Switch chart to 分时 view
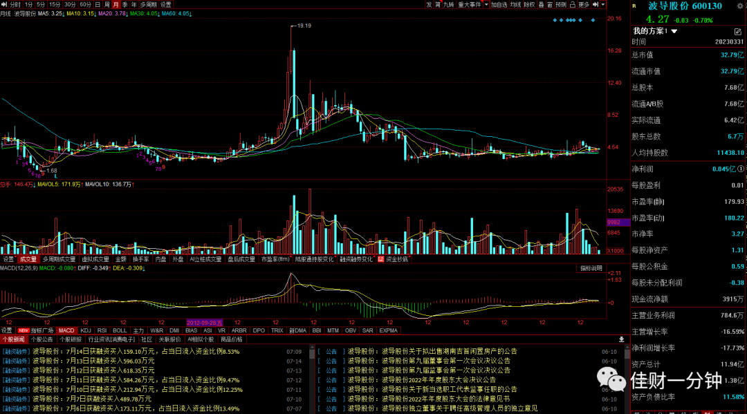The image size is (747, 414). 15,4
